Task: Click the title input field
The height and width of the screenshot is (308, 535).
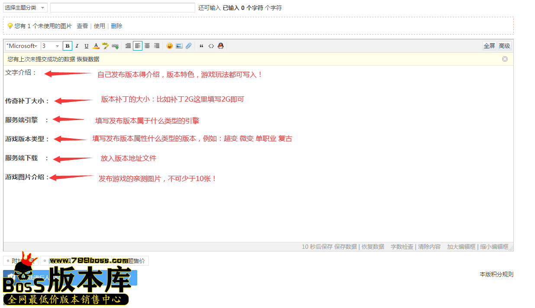Action: pyautogui.click(x=122, y=7)
